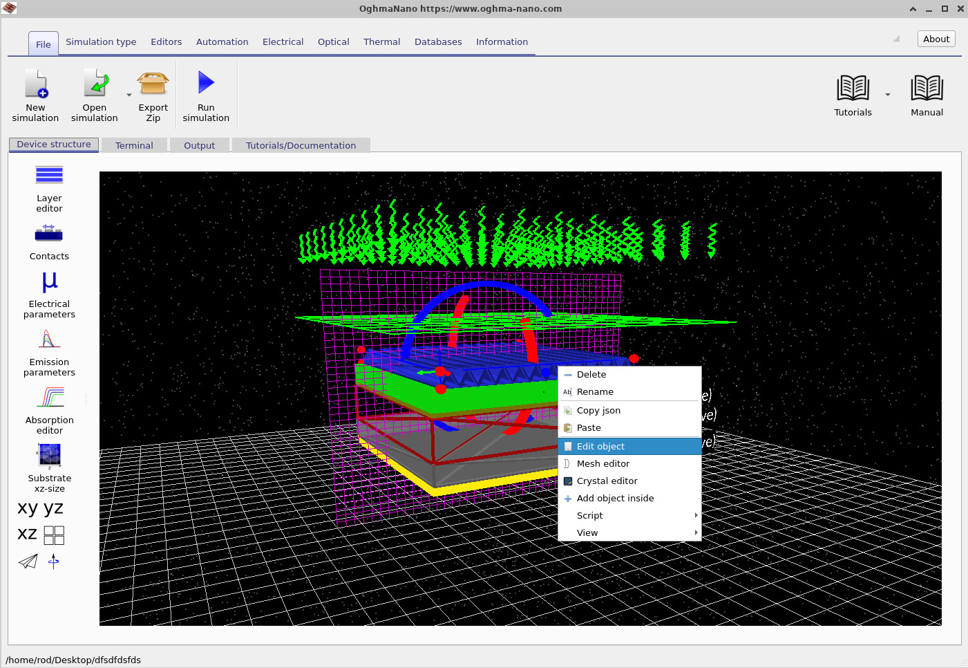
Task: Click the About button
Action: [x=936, y=39]
